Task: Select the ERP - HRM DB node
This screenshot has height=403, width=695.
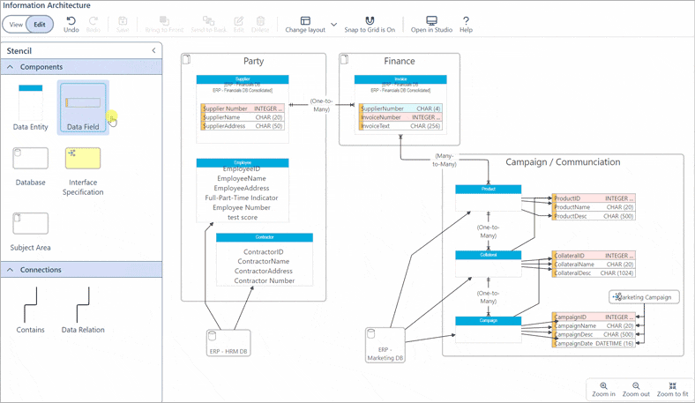Action: (x=228, y=342)
